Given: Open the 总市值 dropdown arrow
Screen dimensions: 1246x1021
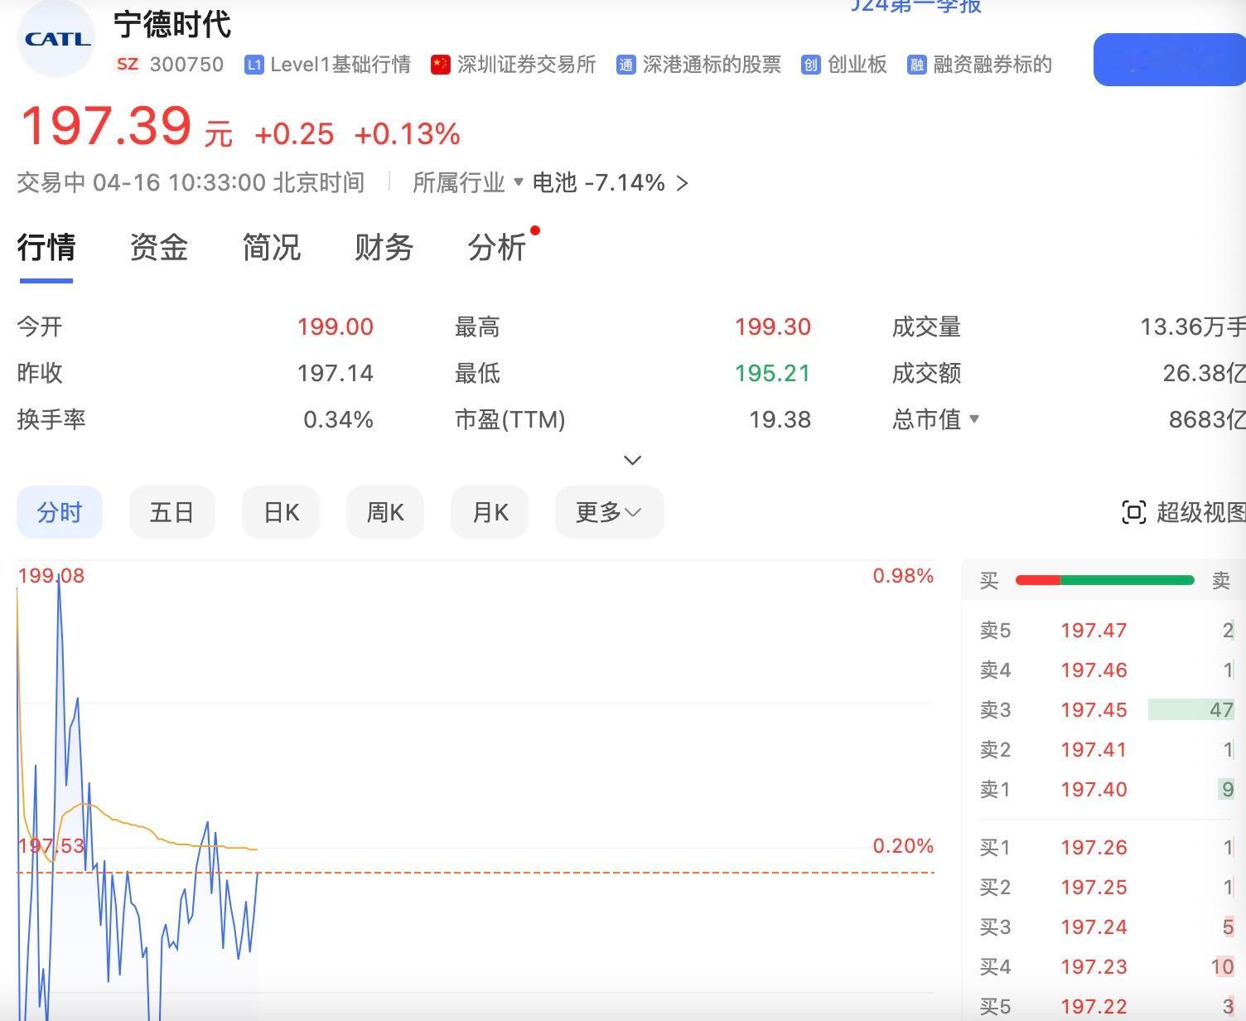Looking at the screenshot, I should pos(974,419).
